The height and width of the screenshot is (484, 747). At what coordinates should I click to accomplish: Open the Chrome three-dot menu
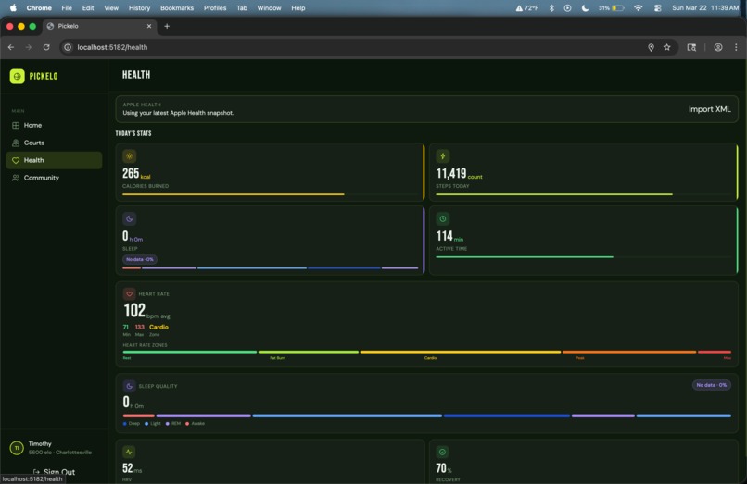(736, 47)
